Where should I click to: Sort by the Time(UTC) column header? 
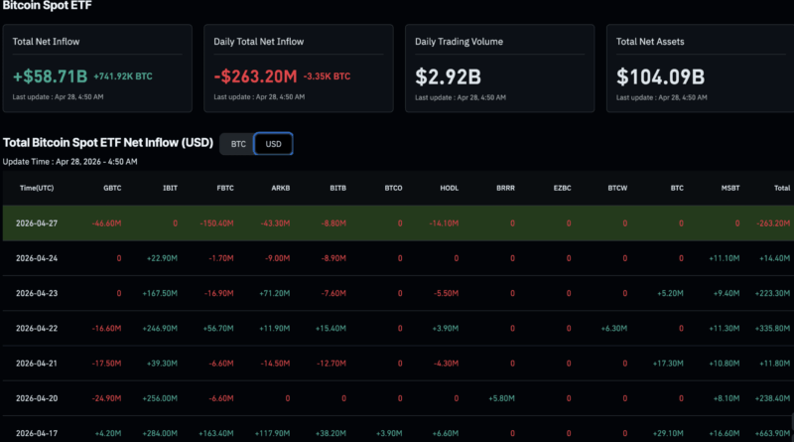click(x=37, y=187)
